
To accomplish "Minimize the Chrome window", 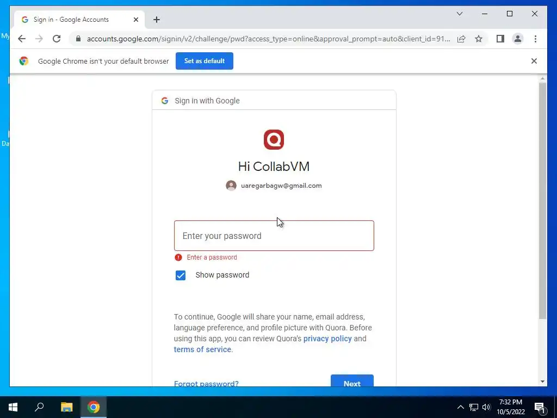I will [x=485, y=14].
